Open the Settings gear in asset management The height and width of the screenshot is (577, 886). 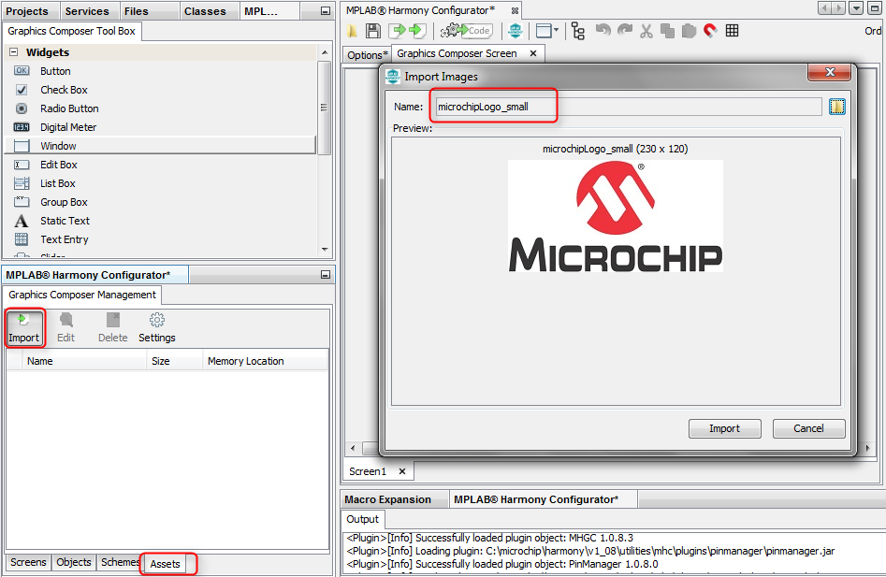tap(157, 326)
